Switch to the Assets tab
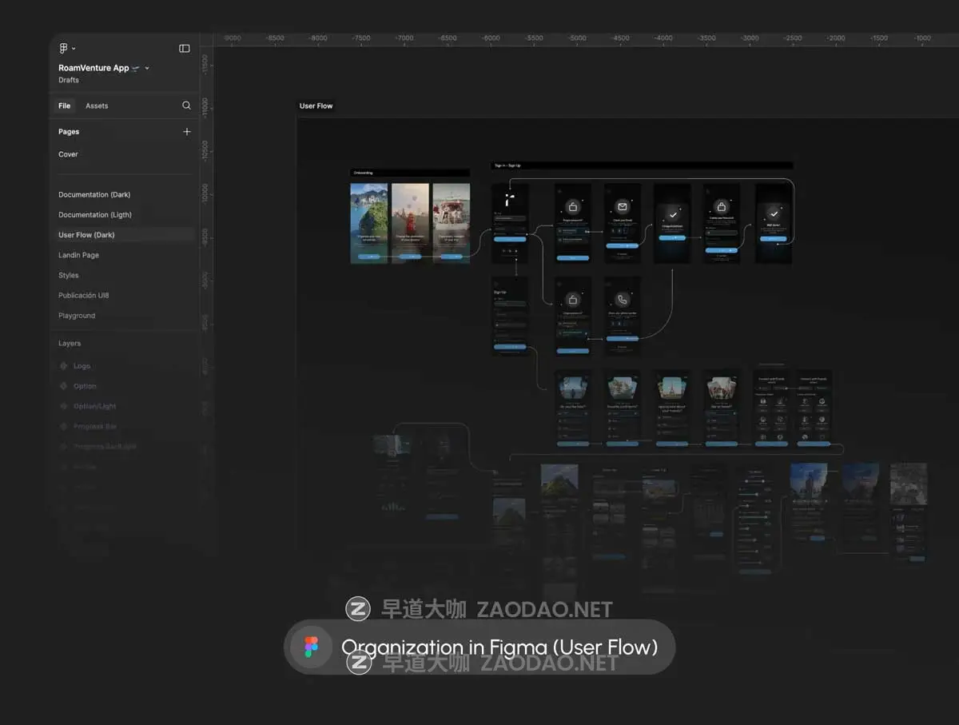959x725 pixels. click(97, 106)
